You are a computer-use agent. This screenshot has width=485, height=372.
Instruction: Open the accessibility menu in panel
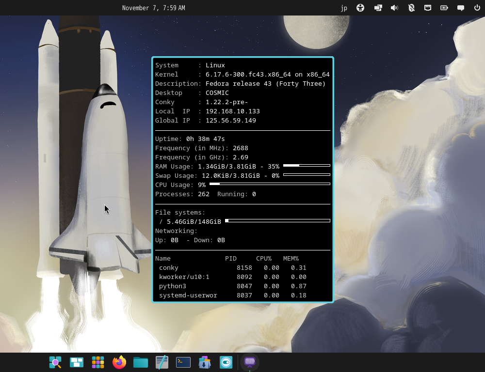tap(360, 8)
